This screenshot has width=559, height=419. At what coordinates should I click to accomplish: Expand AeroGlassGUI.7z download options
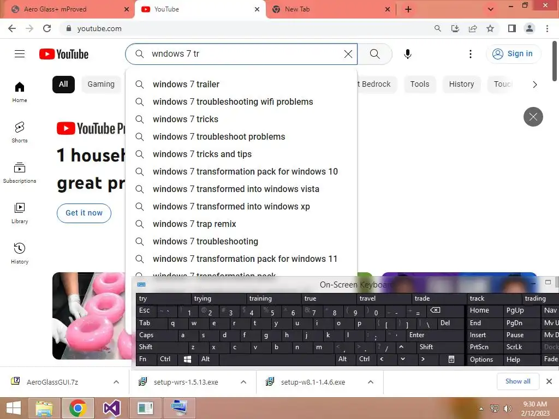coord(116,382)
